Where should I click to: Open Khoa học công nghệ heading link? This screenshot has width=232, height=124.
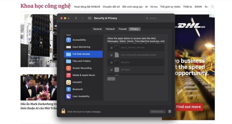[46, 6]
